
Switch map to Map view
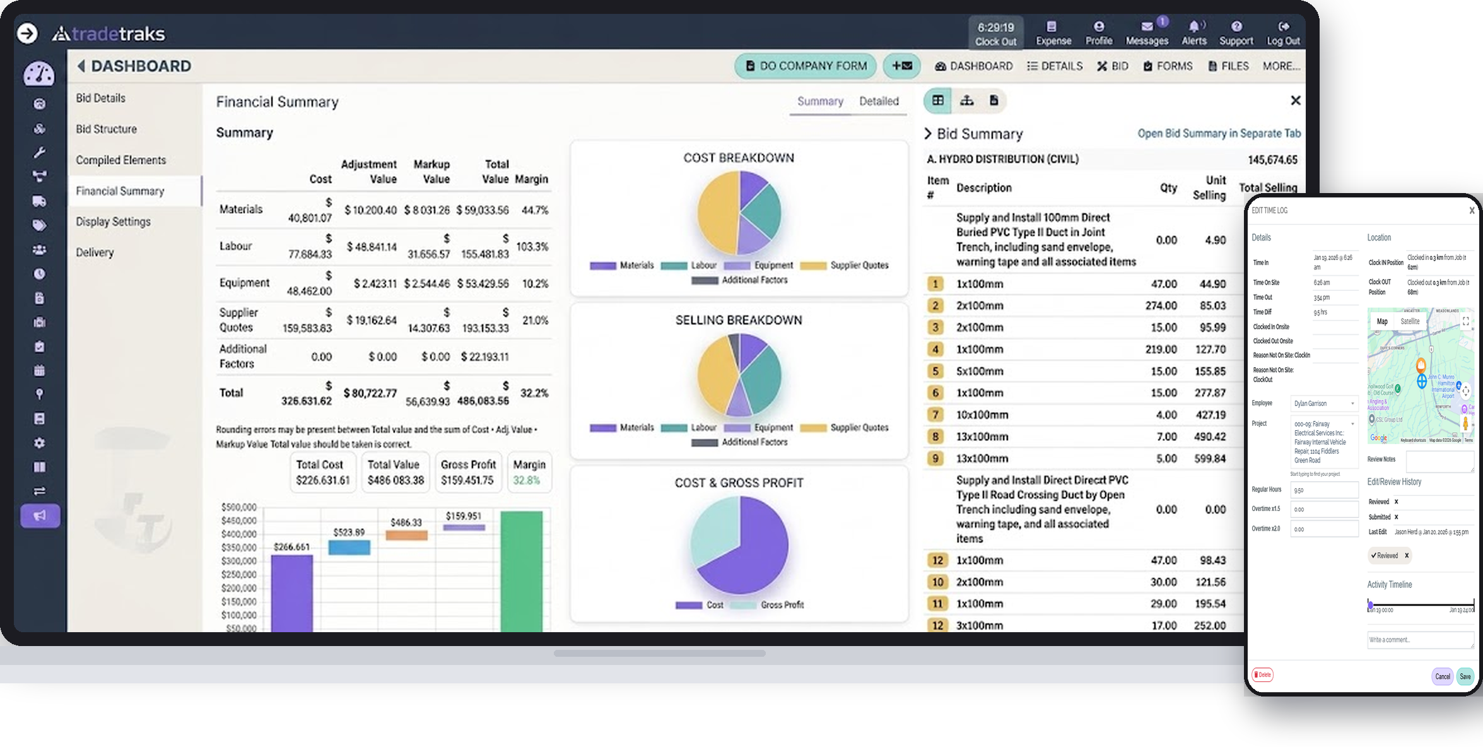(x=1382, y=321)
